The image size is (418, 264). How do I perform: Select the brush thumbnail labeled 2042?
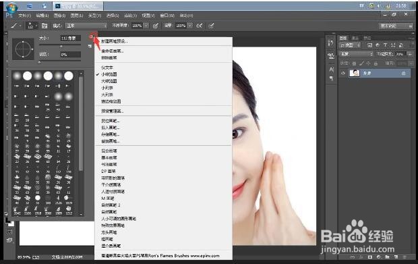tap(17, 210)
